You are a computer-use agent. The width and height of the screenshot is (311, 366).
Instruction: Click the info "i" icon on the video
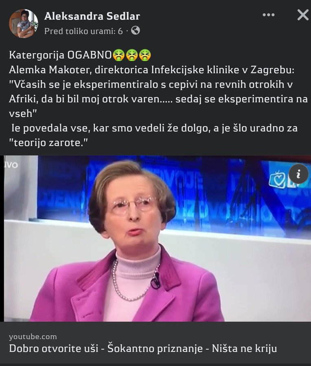[298, 174]
